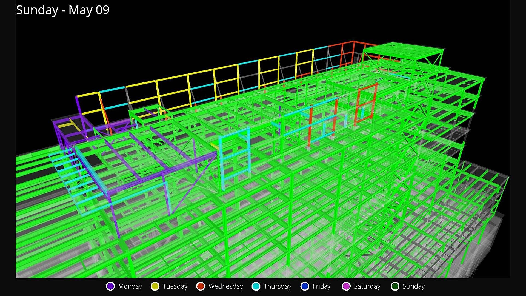
Task: Click the Tuesday legend label
Action: click(175, 286)
